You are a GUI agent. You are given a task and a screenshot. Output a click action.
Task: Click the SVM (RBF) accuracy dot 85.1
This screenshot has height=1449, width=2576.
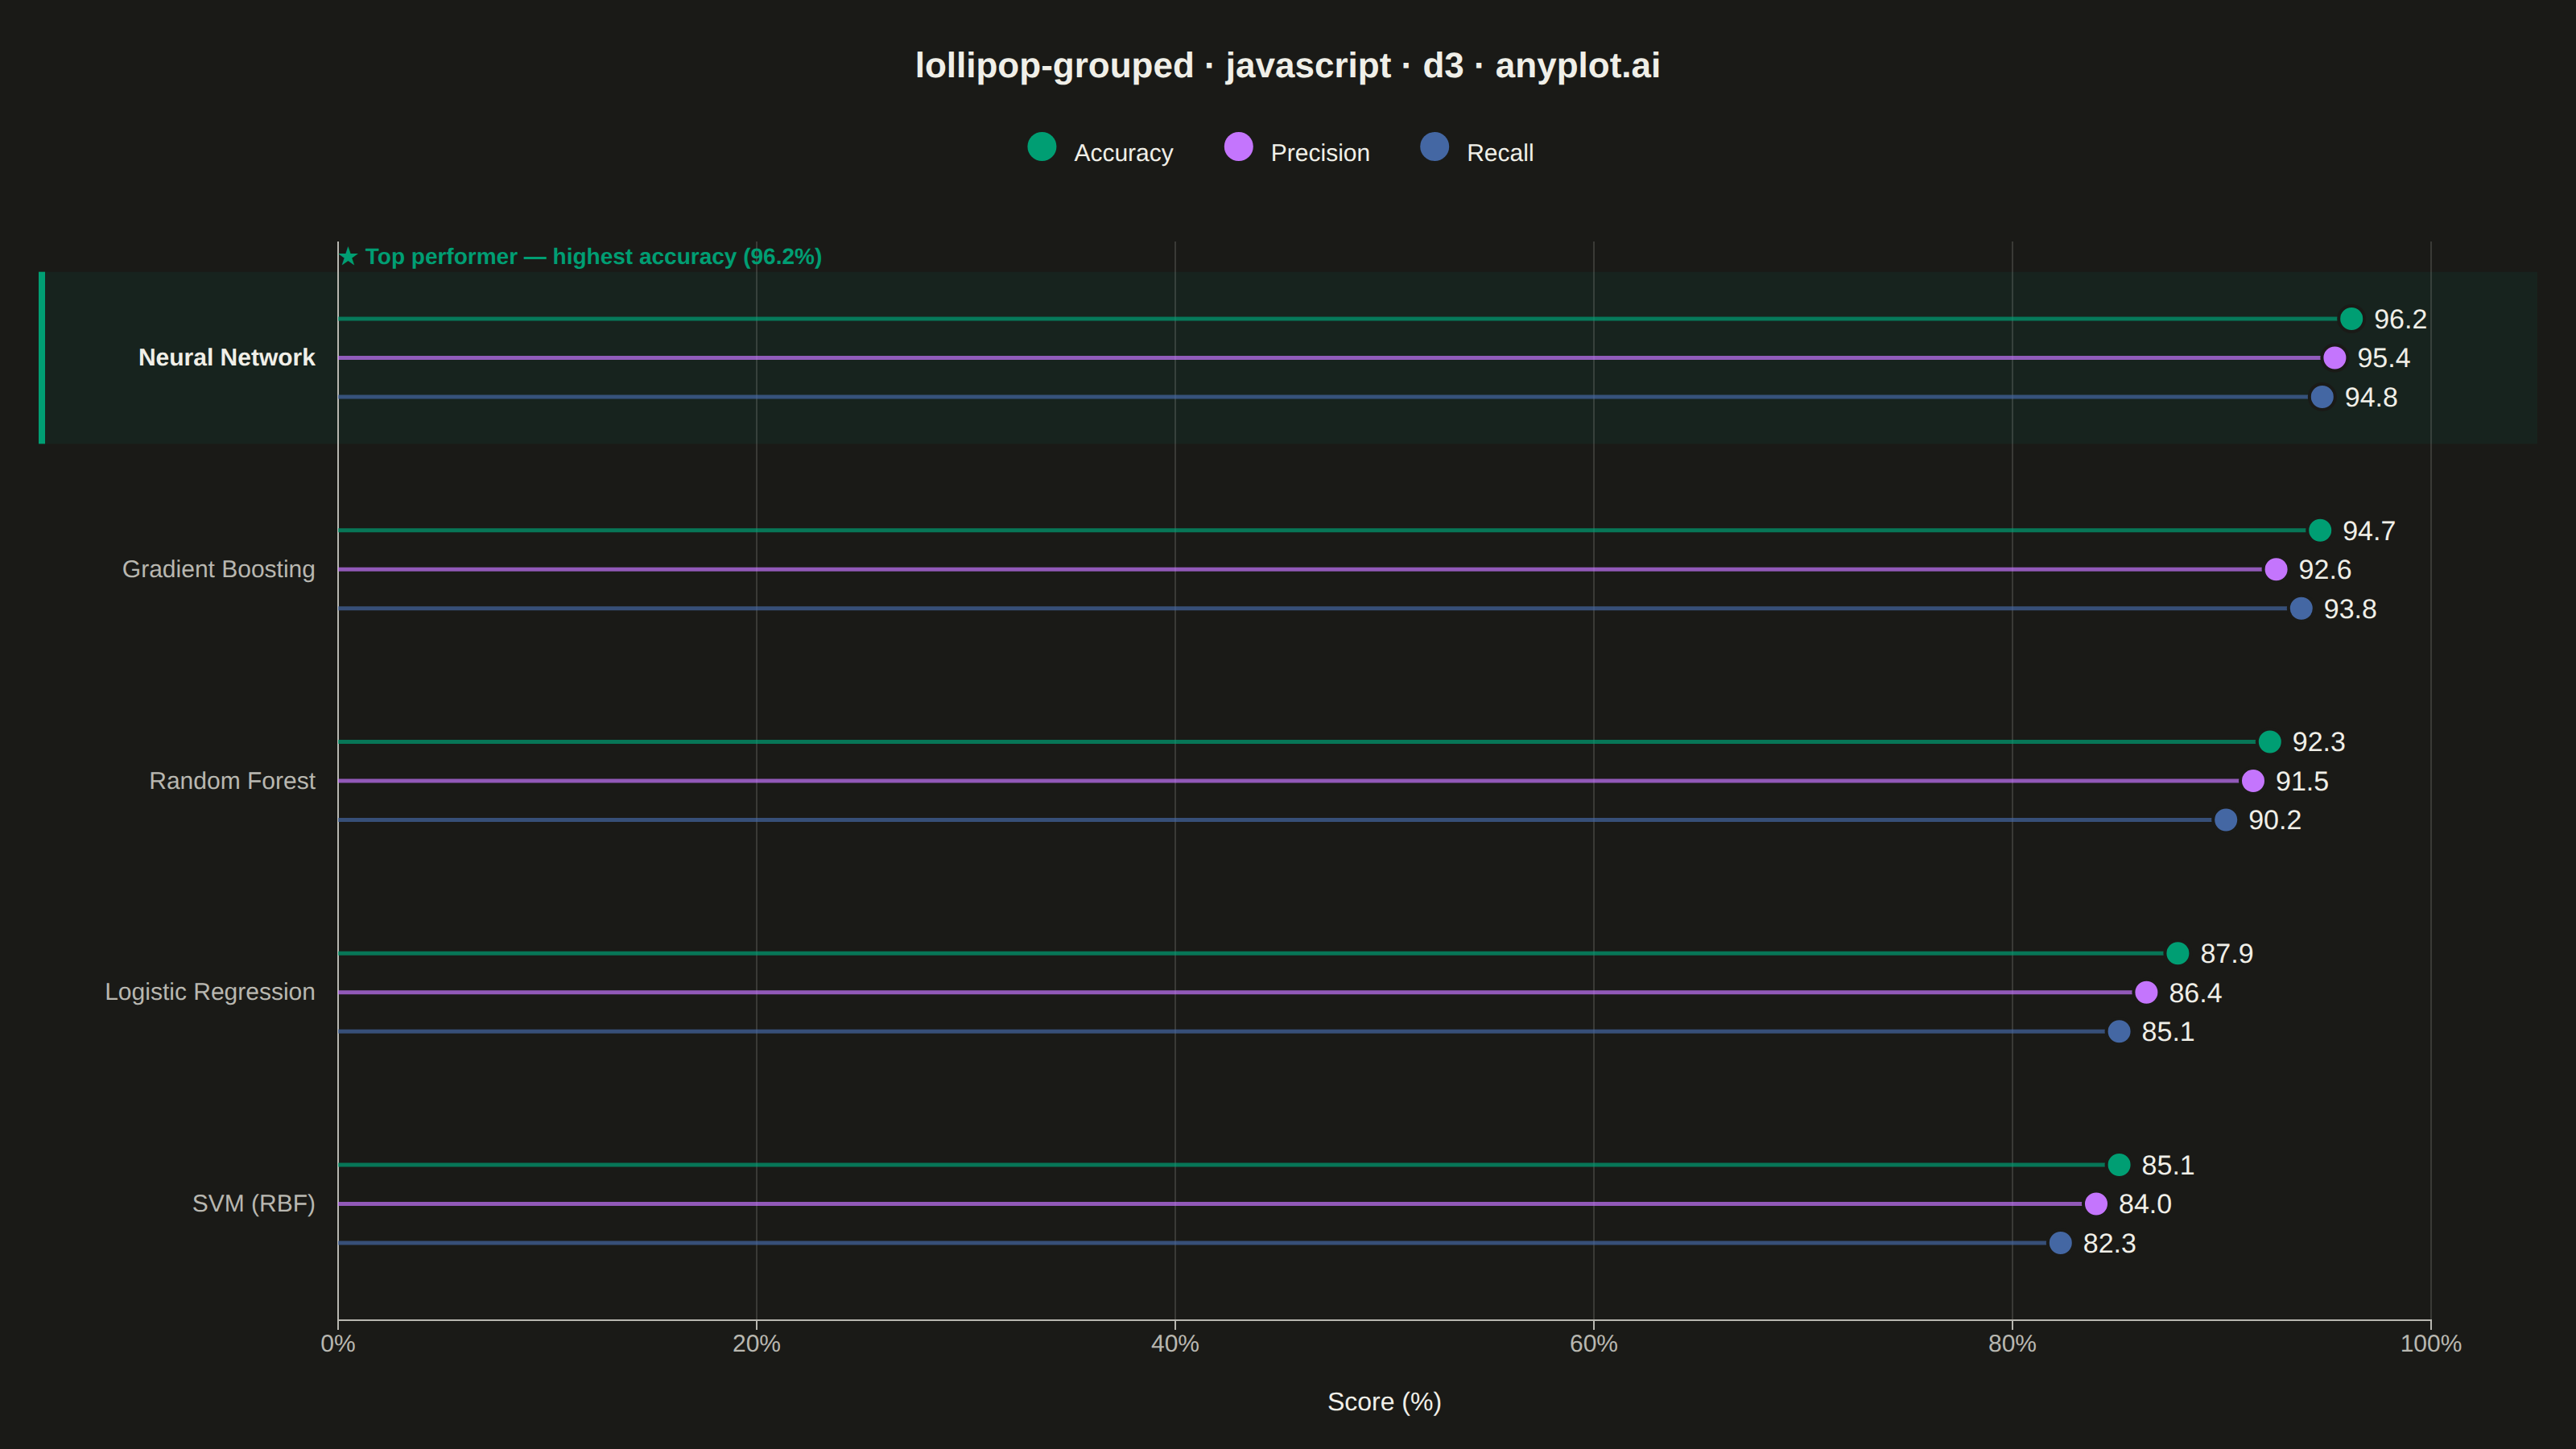(x=2119, y=1165)
